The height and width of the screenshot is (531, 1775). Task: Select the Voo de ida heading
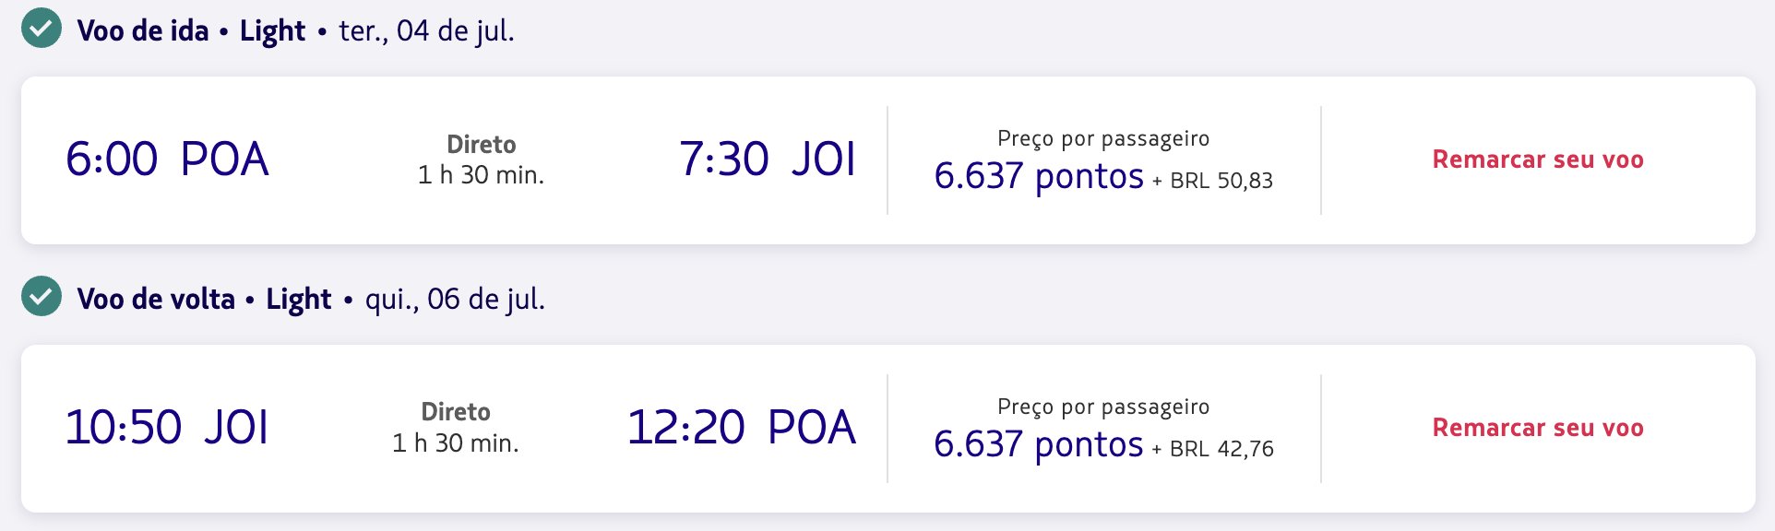click(143, 30)
